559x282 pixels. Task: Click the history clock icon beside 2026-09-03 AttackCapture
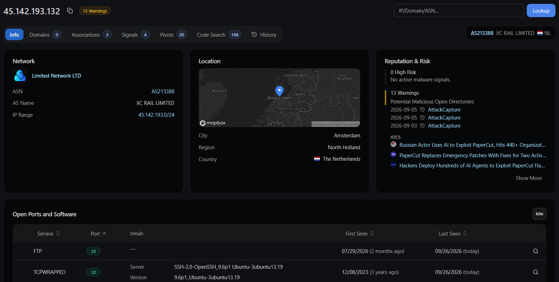(422, 125)
